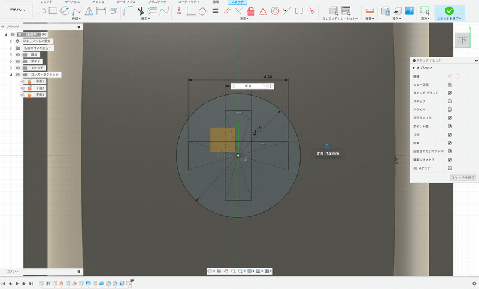This screenshot has height=289, width=479.
Task: Open the デザイン workspace dropdown
Action: click(x=17, y=10)
